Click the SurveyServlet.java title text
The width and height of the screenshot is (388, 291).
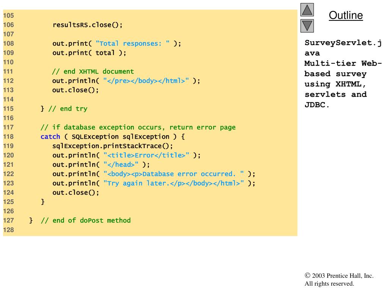343,48
